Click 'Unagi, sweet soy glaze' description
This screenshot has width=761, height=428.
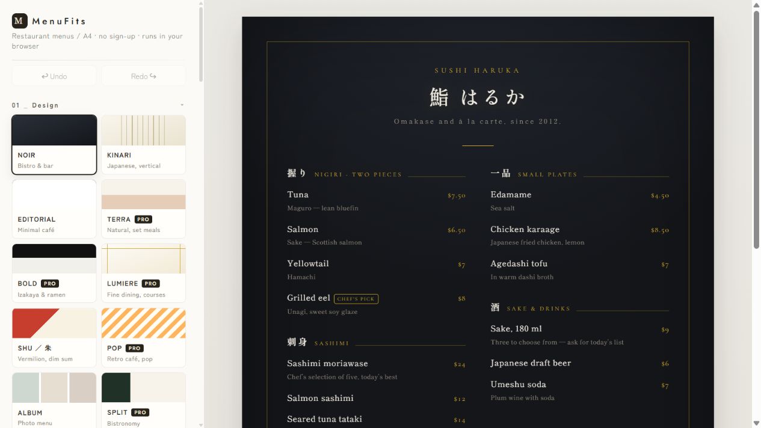[x=322, y=311]
